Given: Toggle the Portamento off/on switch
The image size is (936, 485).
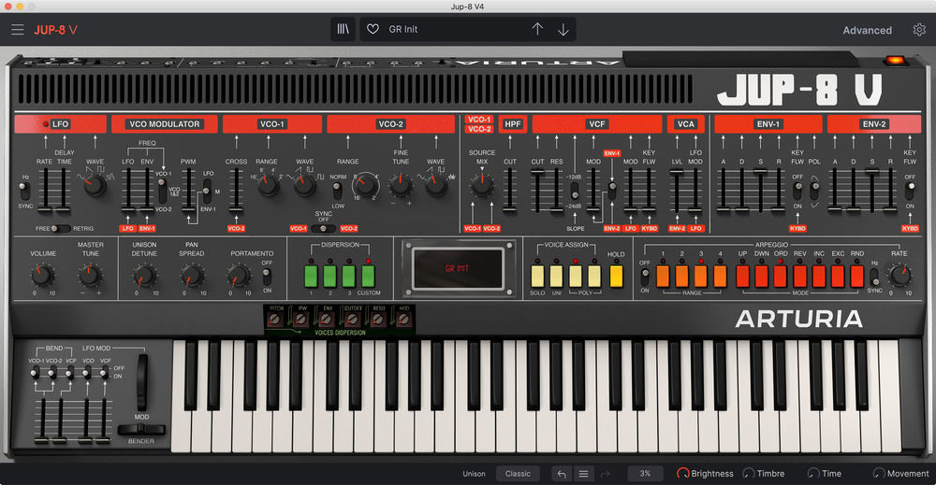Looking at the screenshot, I should [267, 277].
